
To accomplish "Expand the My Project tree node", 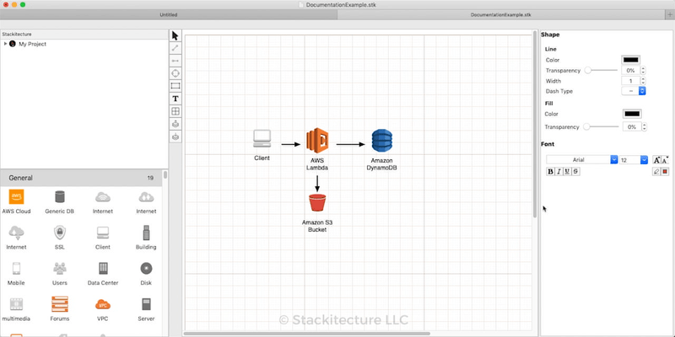I will (x=6, y=43).
